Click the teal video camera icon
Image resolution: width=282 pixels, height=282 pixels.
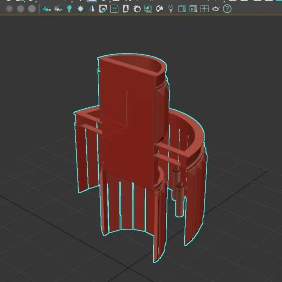(47, 8)
